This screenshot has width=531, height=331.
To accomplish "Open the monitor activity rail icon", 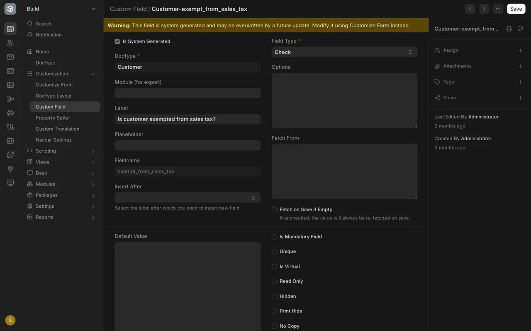I will [10, 183].
